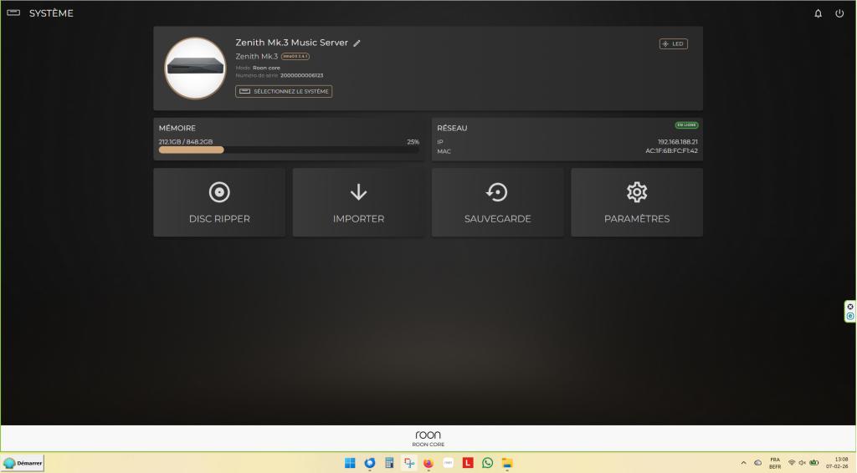The image size is (857, 473).
Task: Click the En ligne network status badge
Action: coord(686,125)
